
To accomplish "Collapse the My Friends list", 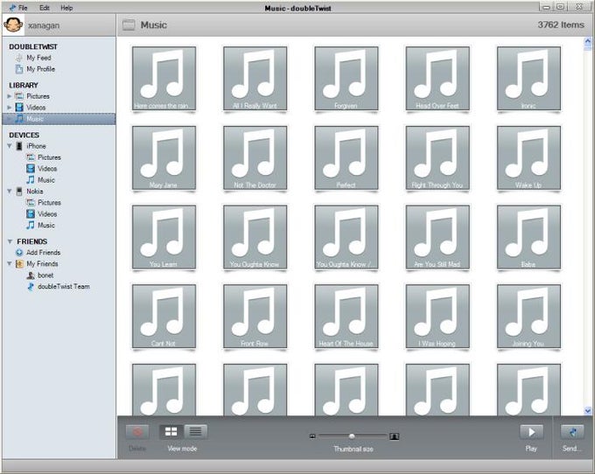I will tap(10, 263).
